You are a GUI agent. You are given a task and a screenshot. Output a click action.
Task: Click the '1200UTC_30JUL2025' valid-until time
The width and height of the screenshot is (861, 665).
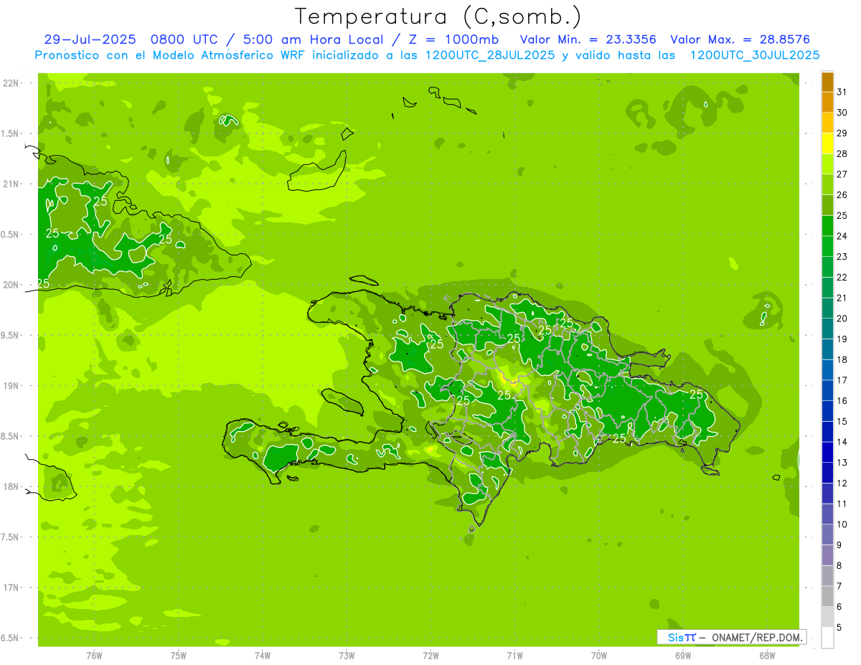click(754, 55)
